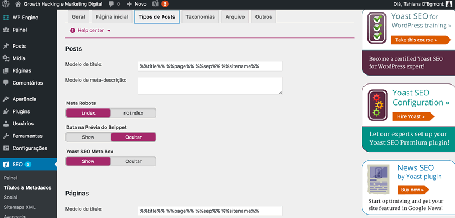Click the News SEO newspaper icon
455x218 pixels.
(x=378, y=179)
